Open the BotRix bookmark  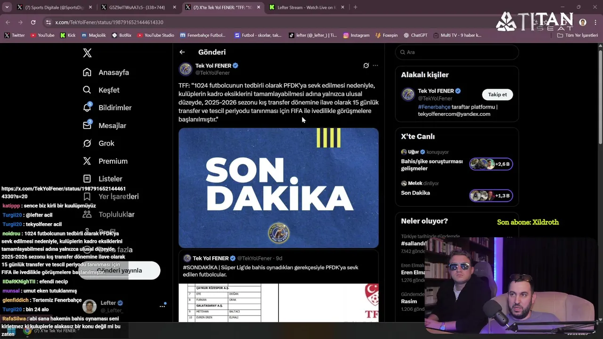122,35
